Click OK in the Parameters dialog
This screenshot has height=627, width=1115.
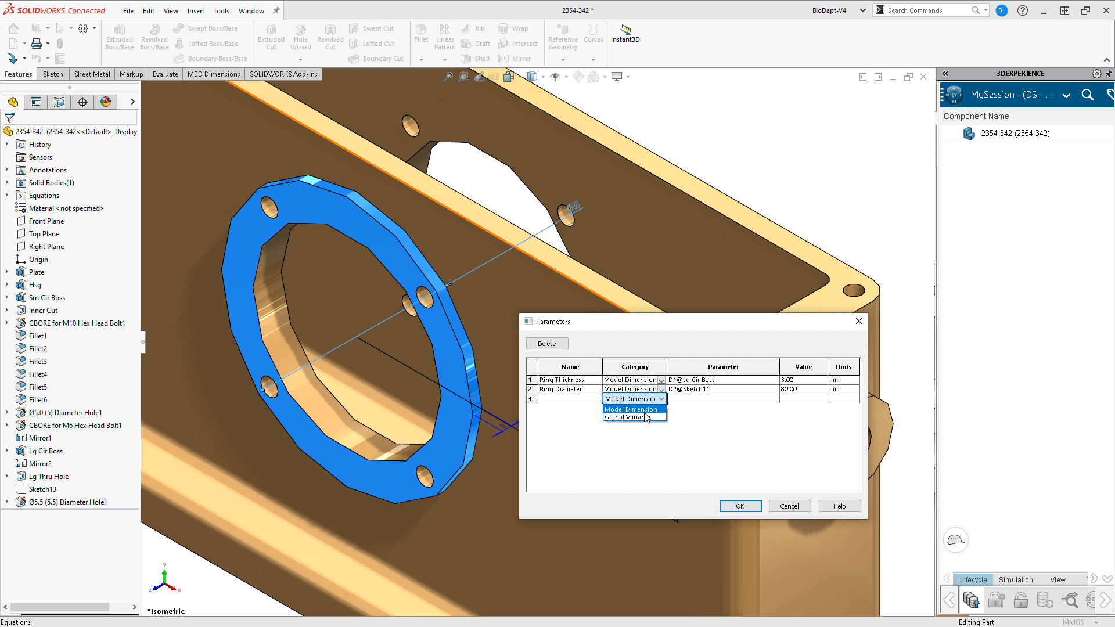pos(740,506)
